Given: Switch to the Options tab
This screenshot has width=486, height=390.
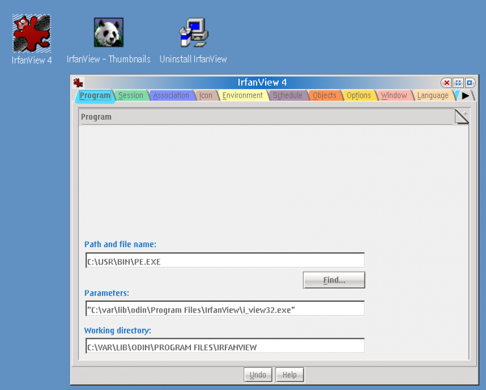Looking at the screenshot, I should click(x=359, y=96).
